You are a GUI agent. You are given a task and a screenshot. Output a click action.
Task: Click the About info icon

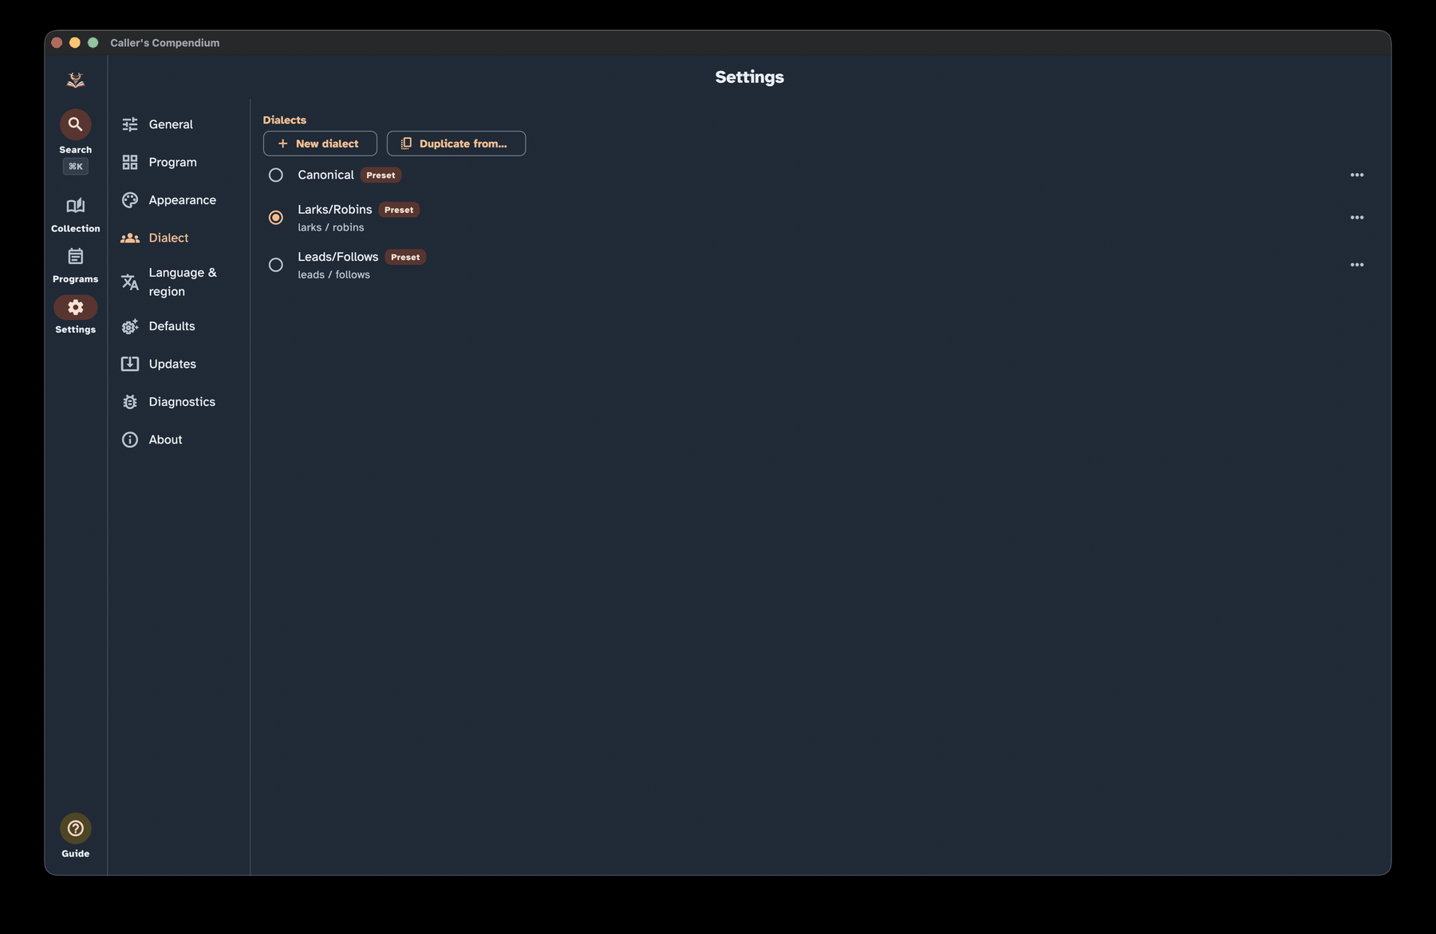pyautogui.click(x=130, y=439)
